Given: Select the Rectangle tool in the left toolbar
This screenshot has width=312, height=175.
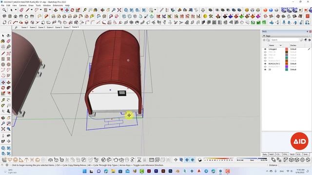Looking at the screenshot, I should 3,59.
